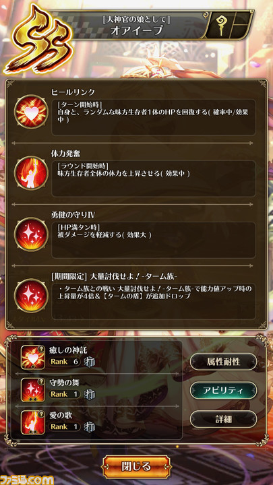Viewport: 273px width, 485px height.
Task: Select the アビリティ tab
Action: coord(223,390)
